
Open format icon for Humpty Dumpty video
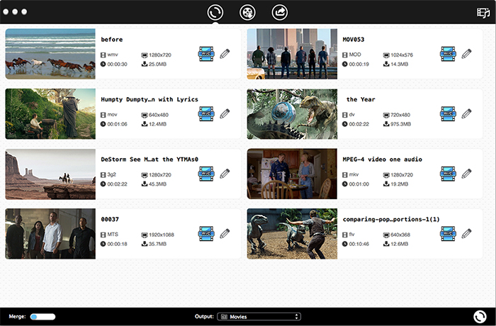(206, 113)
